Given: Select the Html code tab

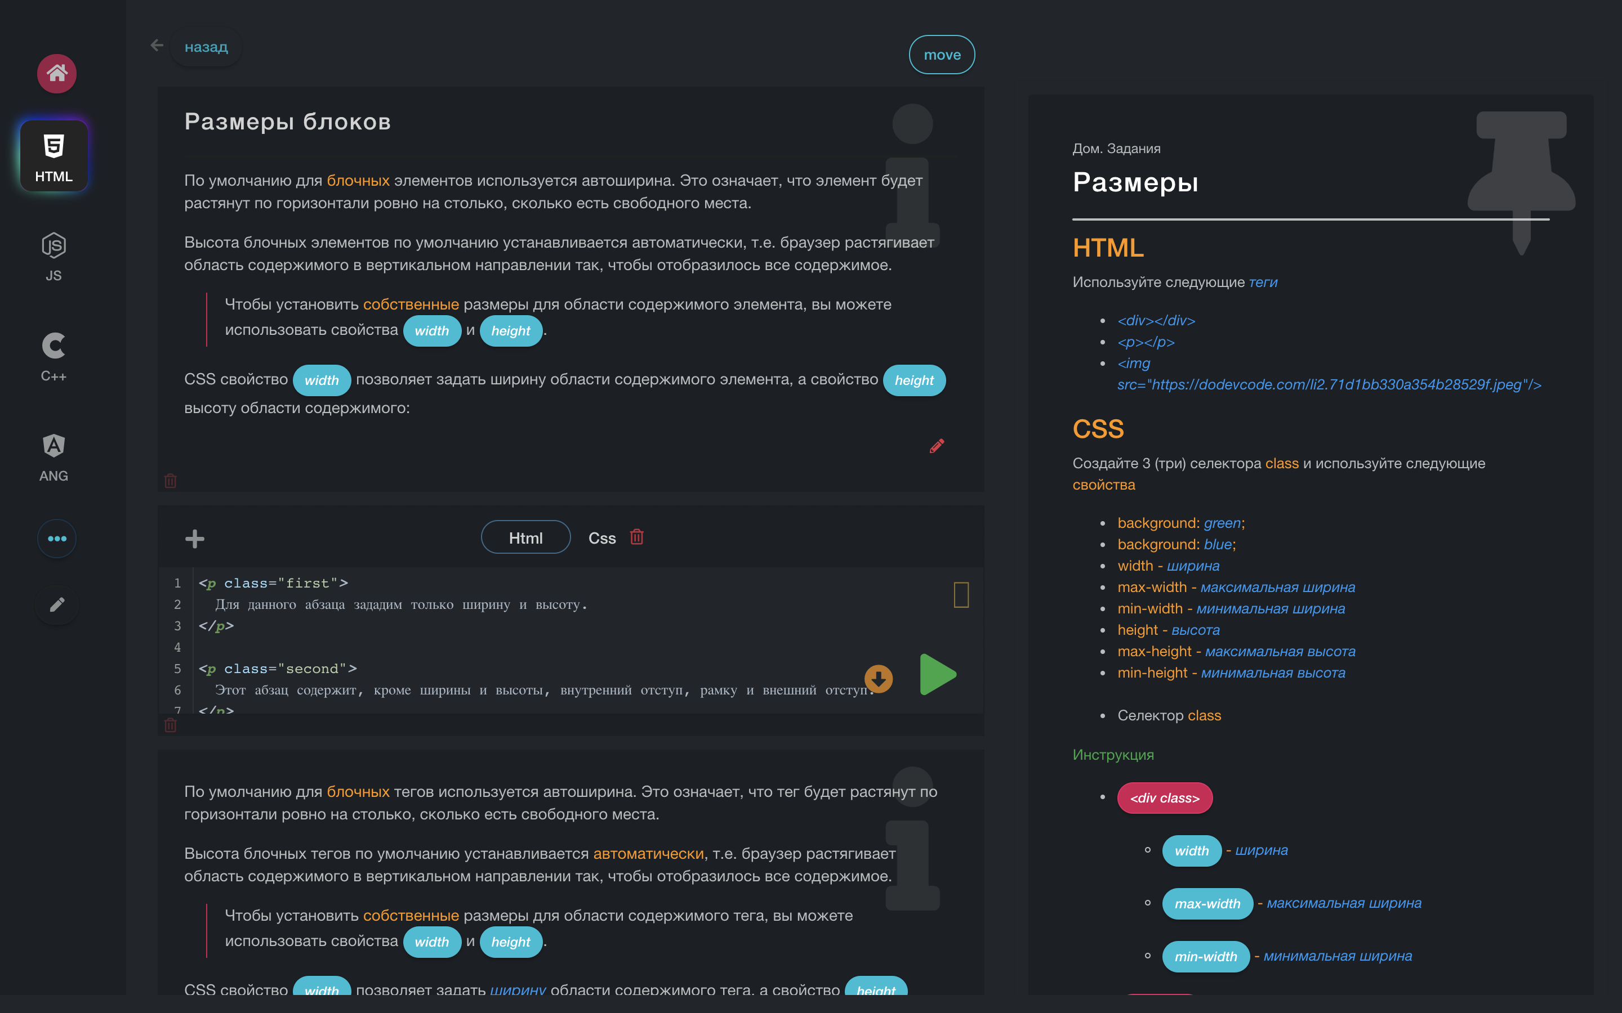Looking at the screenshot, I should point(525,538).
